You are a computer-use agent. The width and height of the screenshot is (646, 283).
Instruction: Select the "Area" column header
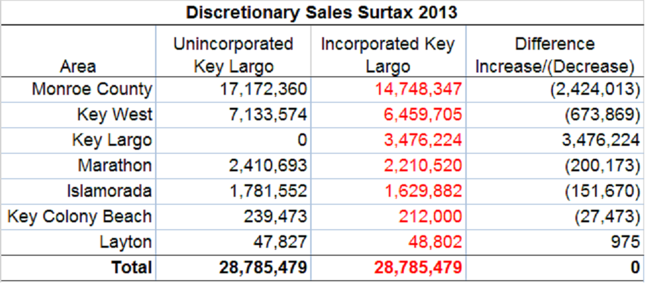coord(78,66)
